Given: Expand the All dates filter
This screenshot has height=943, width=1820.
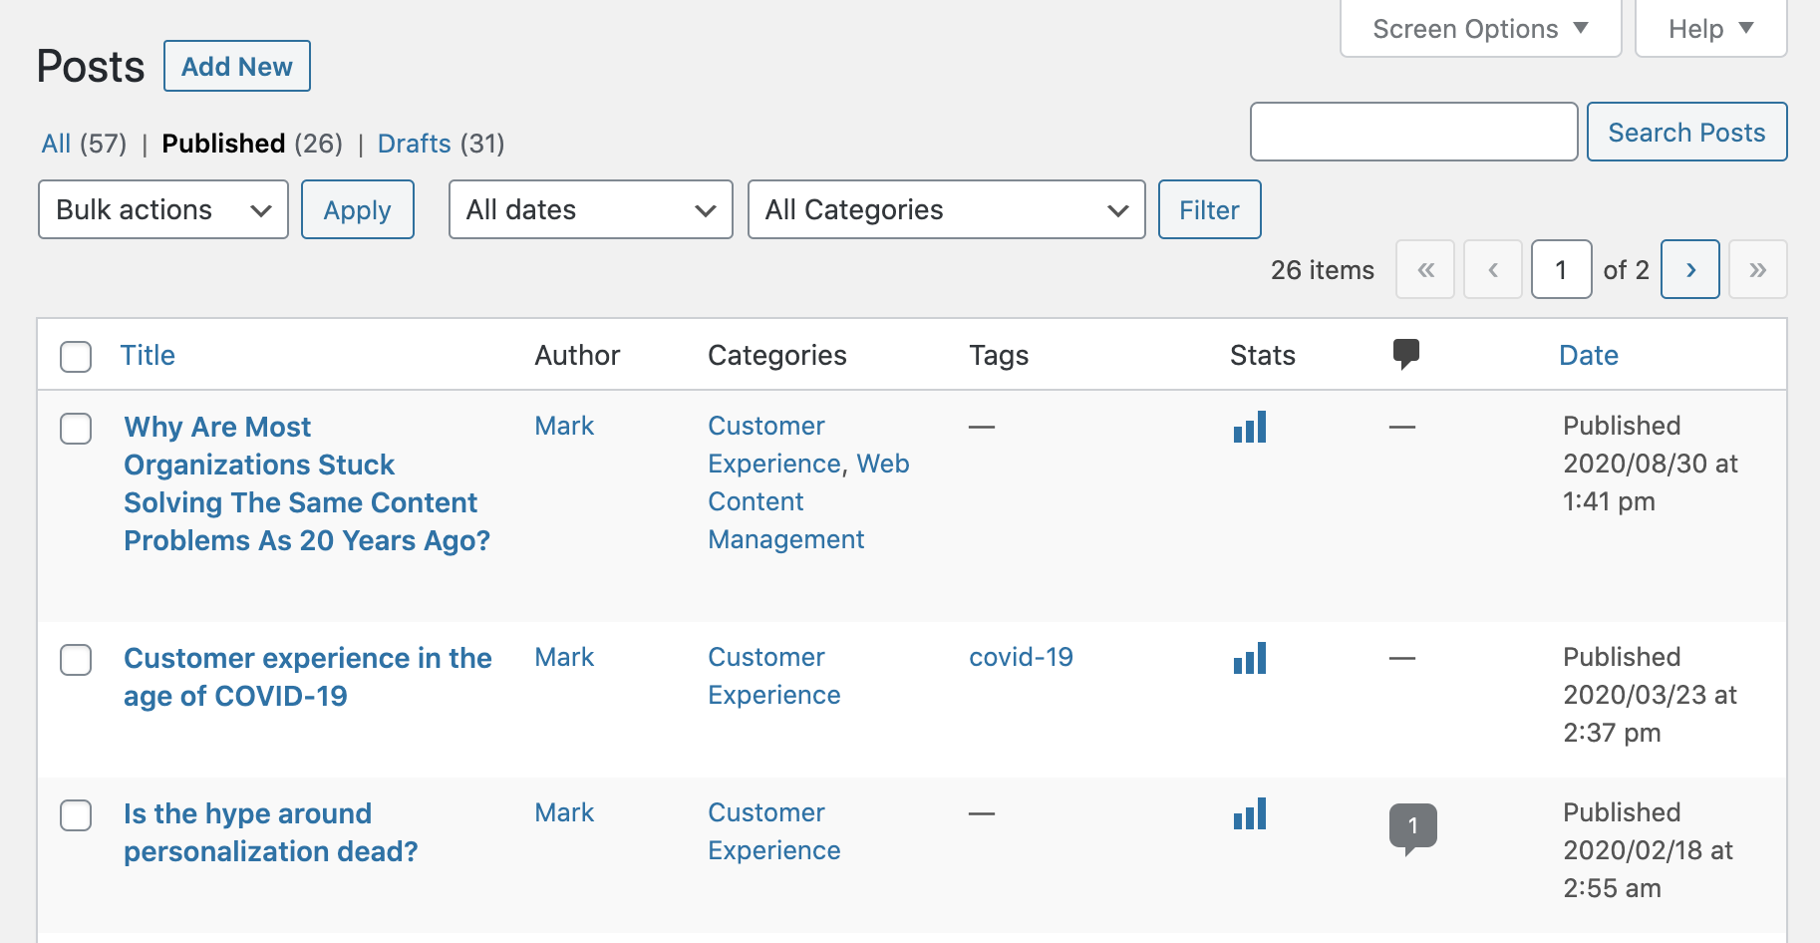Looking at the screenshot, I should [x=591, y=209].
